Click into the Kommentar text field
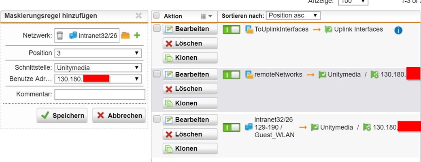 tap(100, 94)
